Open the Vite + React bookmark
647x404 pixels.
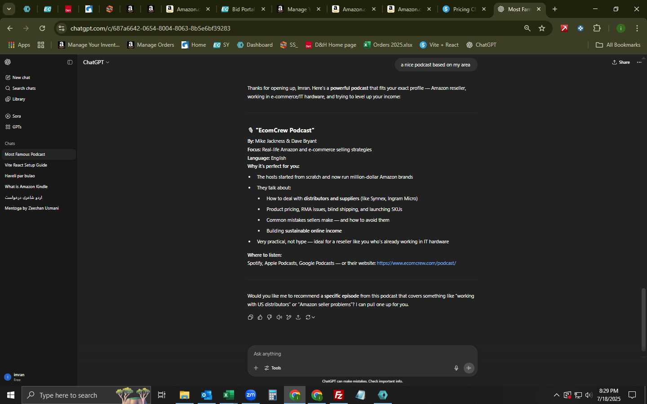click(x=439, y=45)
